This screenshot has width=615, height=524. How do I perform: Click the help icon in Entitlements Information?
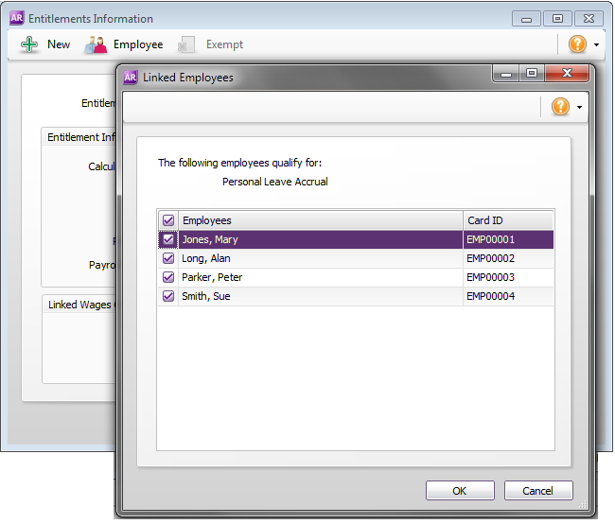click(577, 44)
